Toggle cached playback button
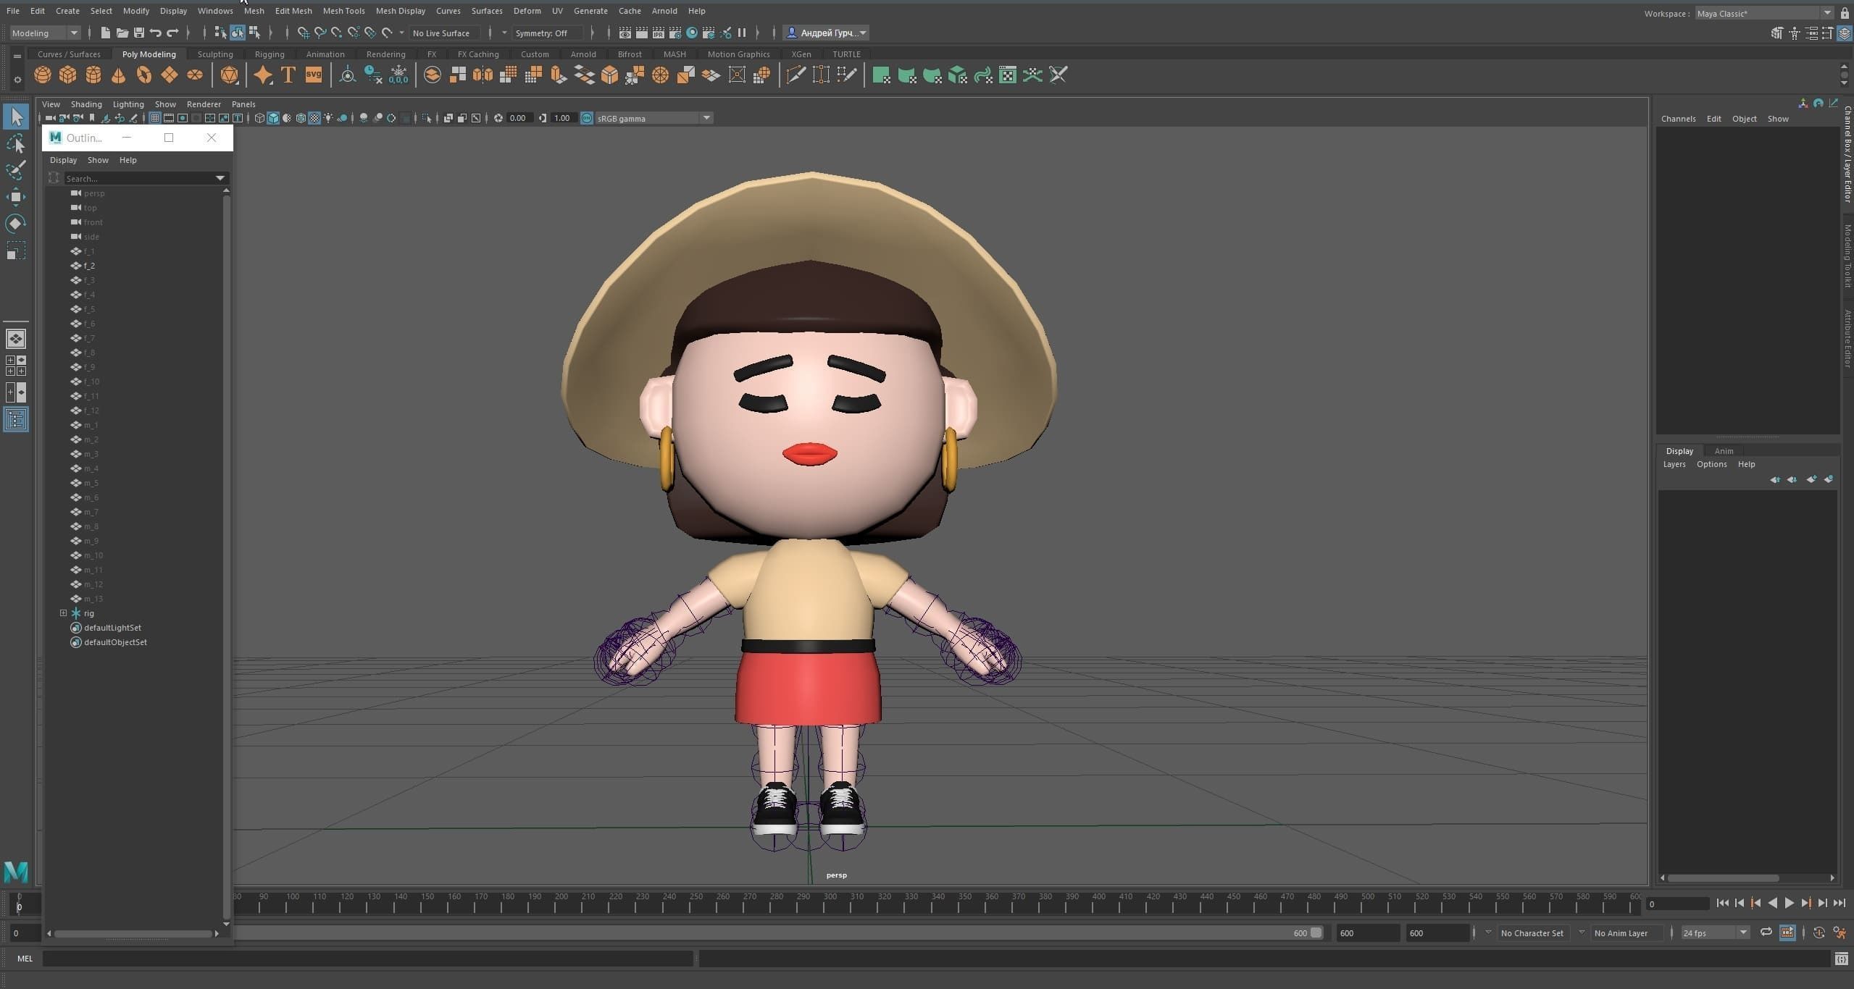The height and width of the screenshot is (989, 1854). [1787, 933]
